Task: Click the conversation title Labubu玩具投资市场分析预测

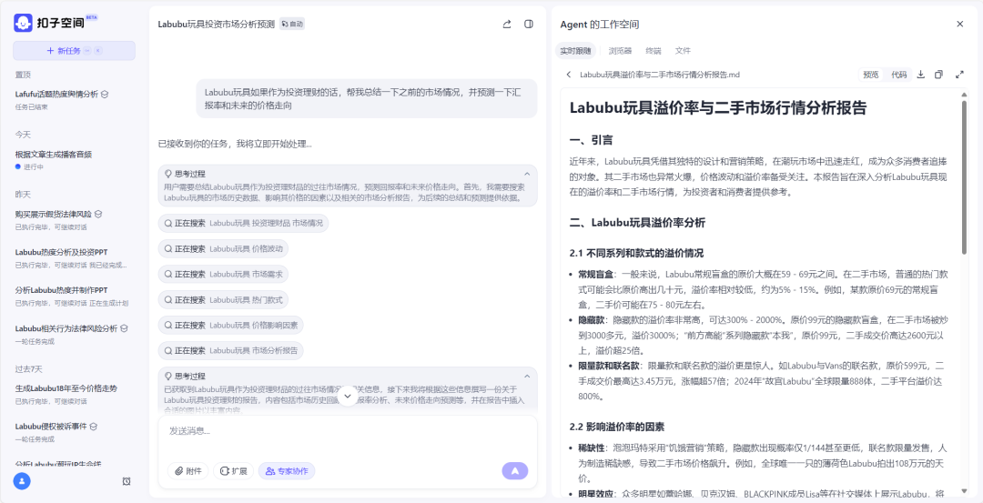Action: click(217, 25)
